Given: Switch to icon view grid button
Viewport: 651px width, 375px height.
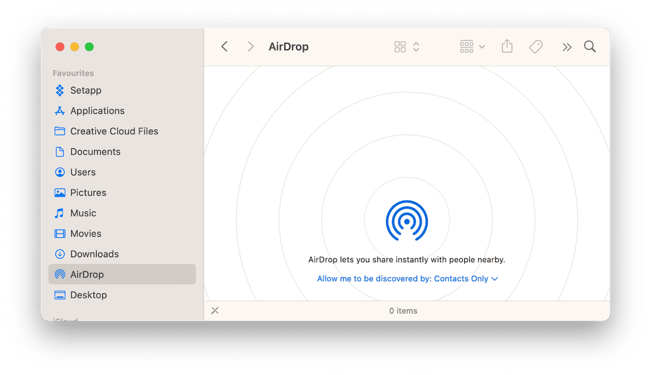Looking at the screenshot, I should (x=400, y=47).
